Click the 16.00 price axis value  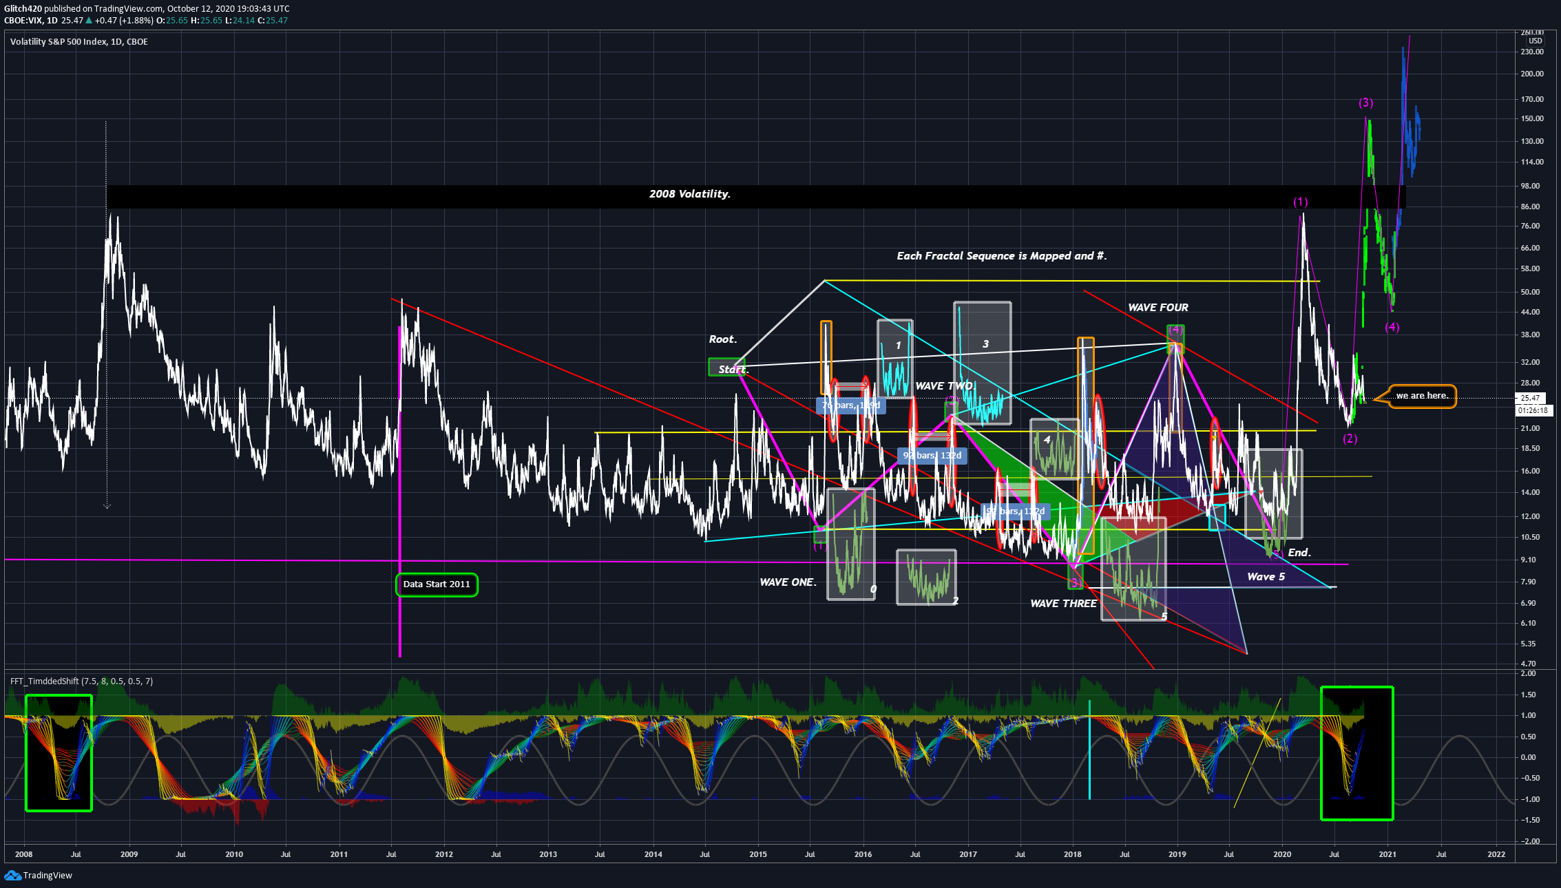click(1530, 471)
